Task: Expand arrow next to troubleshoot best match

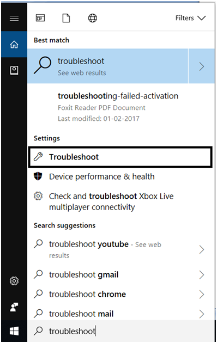Action: click(201, 66)
